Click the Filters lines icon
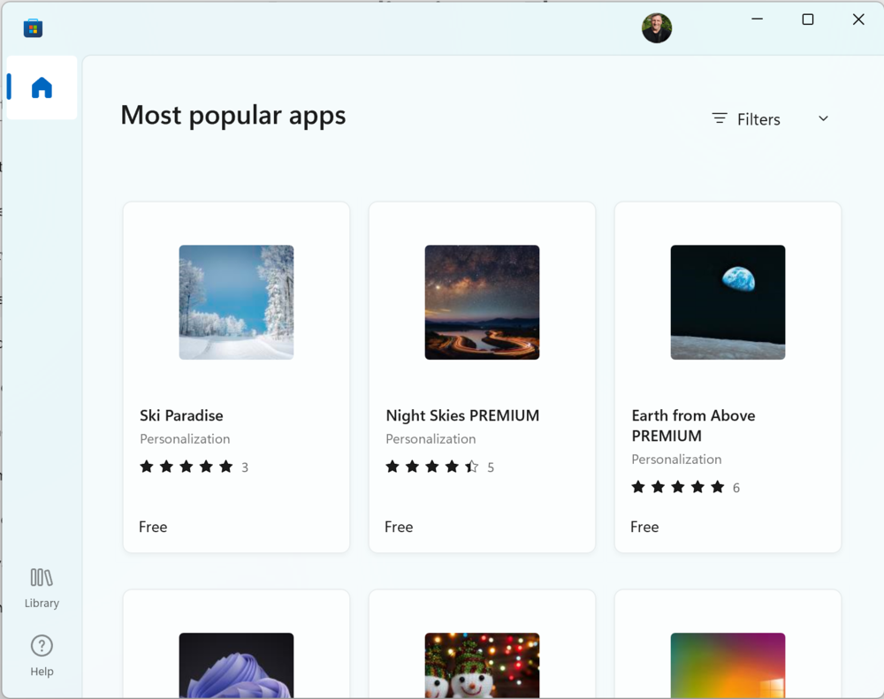This screenshot has width=884, height=699. coord(720,118)
